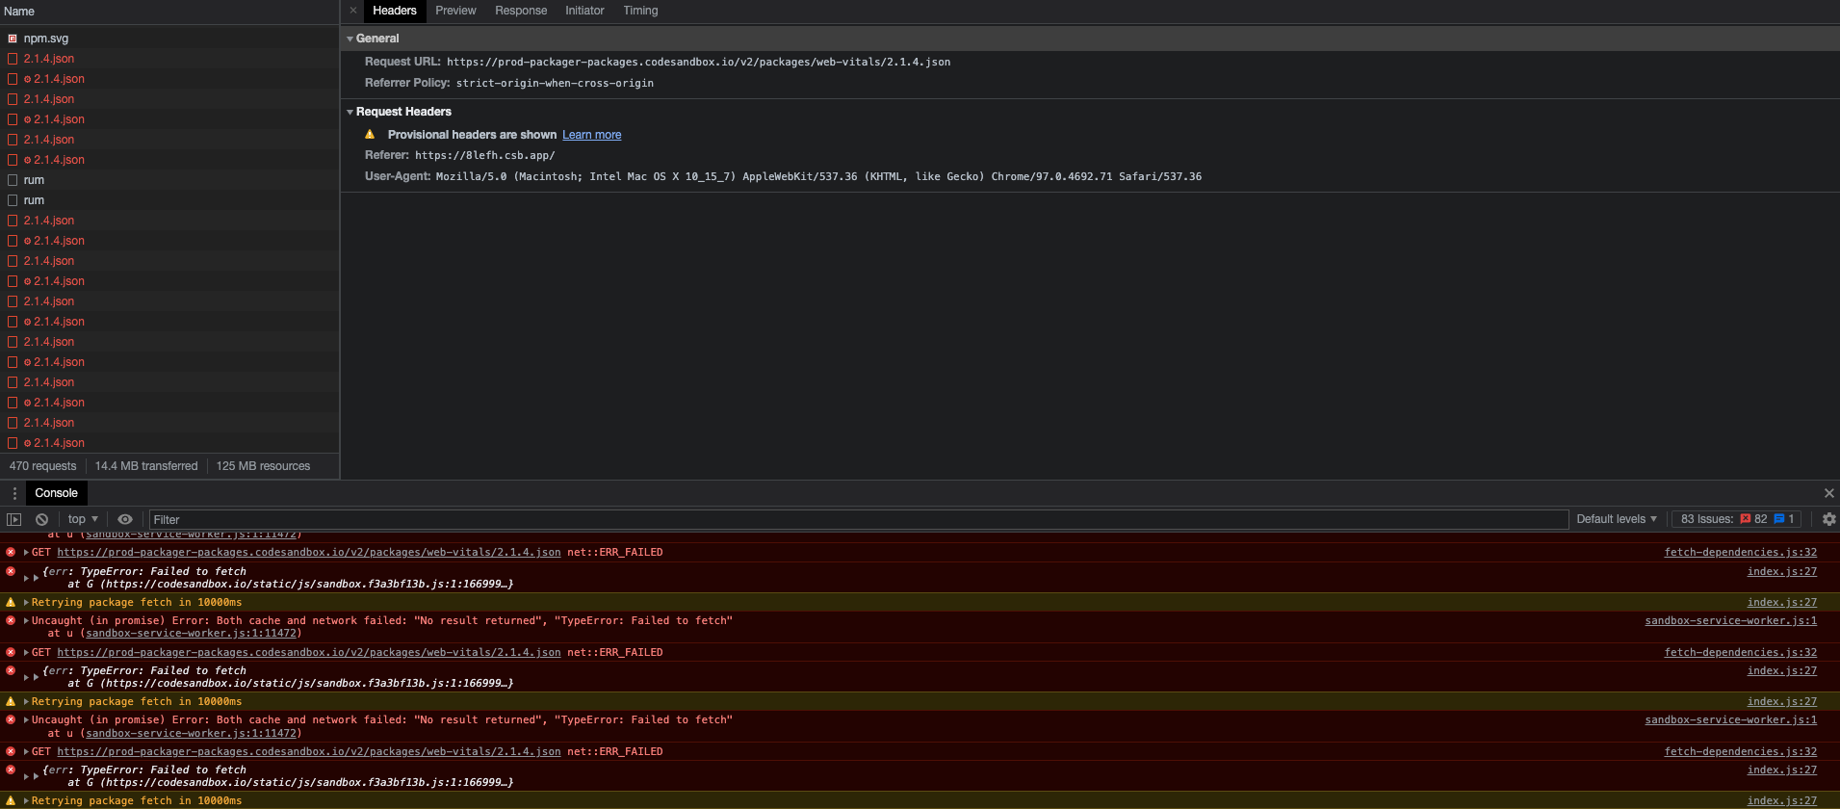Click the User-Agent Mozilla/5.0 value

coord(818,176)
